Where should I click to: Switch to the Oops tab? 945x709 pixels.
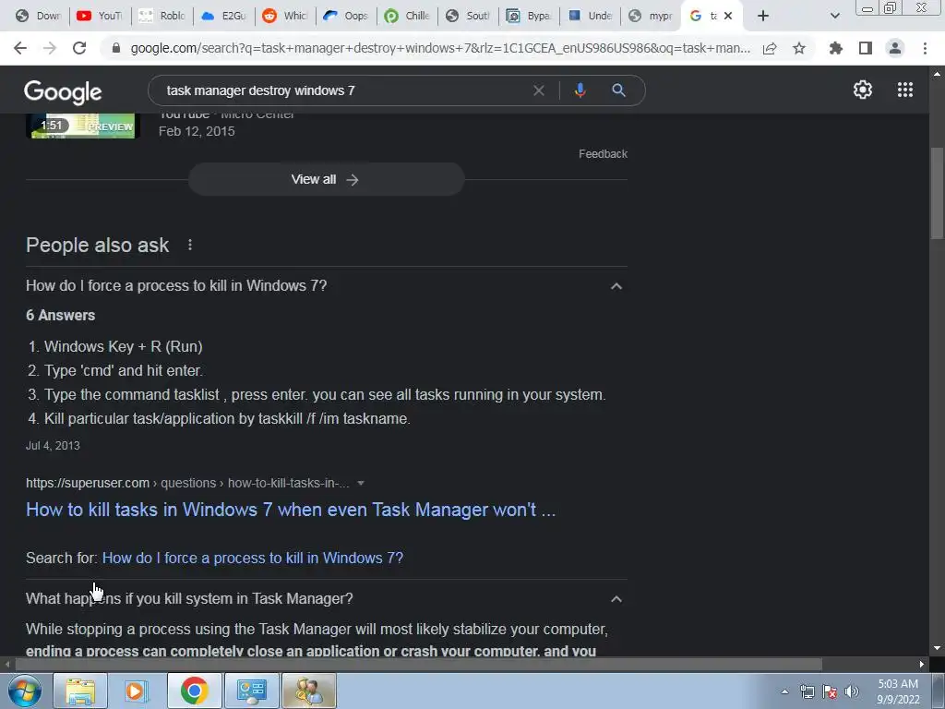[346, 16]
